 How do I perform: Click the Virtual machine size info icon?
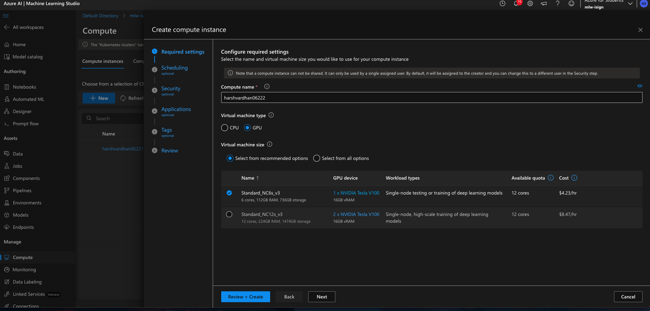269,144
